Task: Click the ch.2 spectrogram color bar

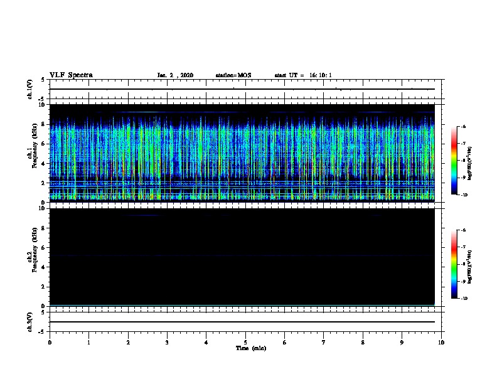Action: click(454, 264)
